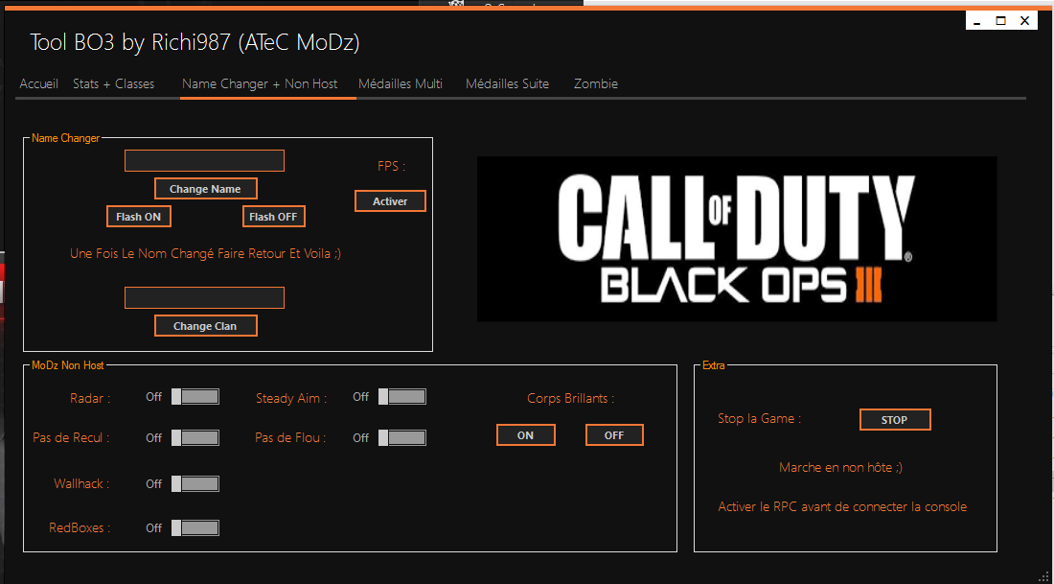Stop the game with STOP button
1054x584 pixels.
(895, 420)
